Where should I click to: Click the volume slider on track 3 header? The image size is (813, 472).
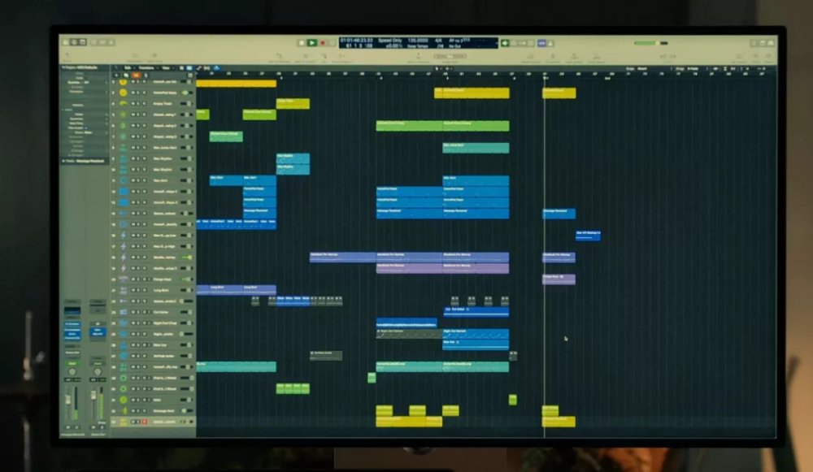(x=187, y=93)
